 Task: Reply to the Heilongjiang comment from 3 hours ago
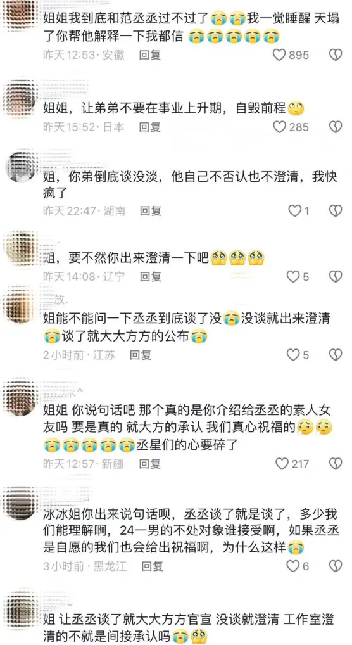click(153, 566)
